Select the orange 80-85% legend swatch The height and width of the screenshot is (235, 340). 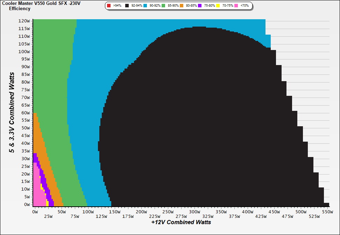point(182,6)
